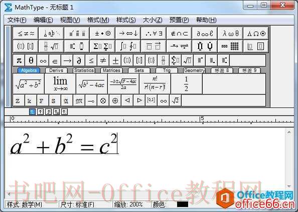Open subscript and superscript templates palette
This screenshot has height=212, width=298.
77,46
